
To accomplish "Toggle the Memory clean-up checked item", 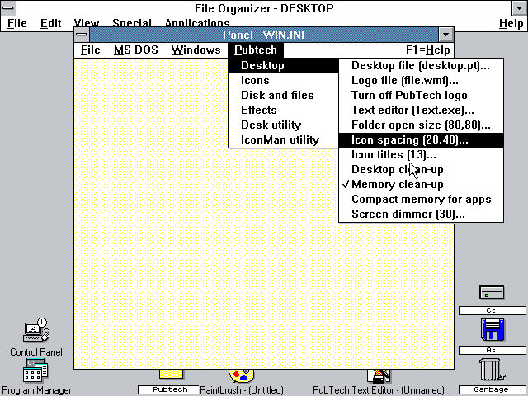I will 421,185.
